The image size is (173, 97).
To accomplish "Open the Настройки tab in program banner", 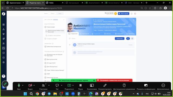I will (x=119, y=34).
